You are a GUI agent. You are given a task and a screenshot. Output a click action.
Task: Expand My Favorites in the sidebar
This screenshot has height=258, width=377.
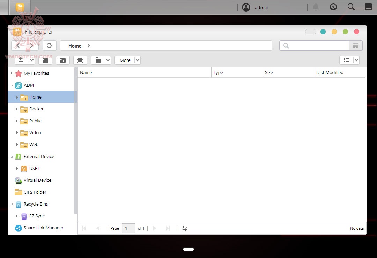click(11, 73)
